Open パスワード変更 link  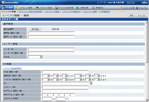click(128, 8)
